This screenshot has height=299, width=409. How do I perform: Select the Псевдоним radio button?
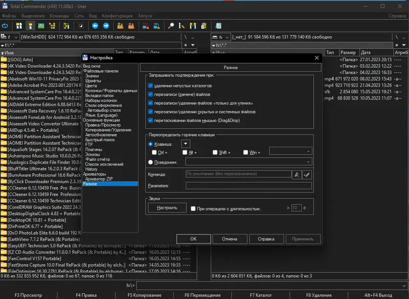coord(150,162)
